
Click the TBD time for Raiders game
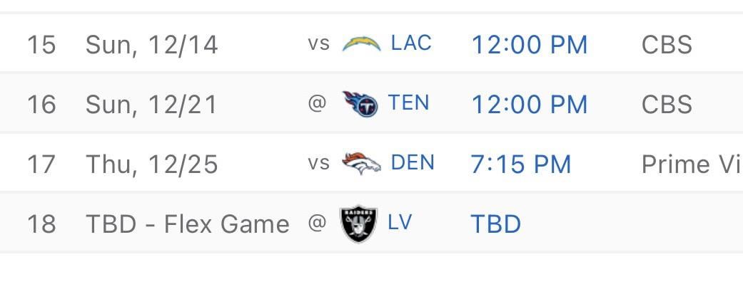point(495,224)
